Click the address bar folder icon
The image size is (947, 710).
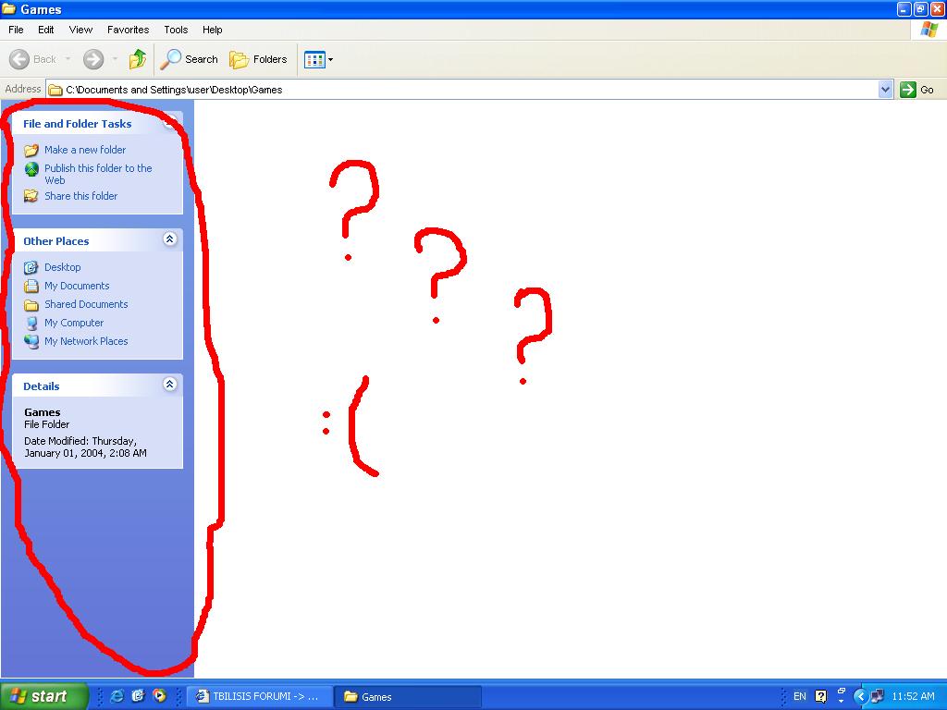click(55, 90)
